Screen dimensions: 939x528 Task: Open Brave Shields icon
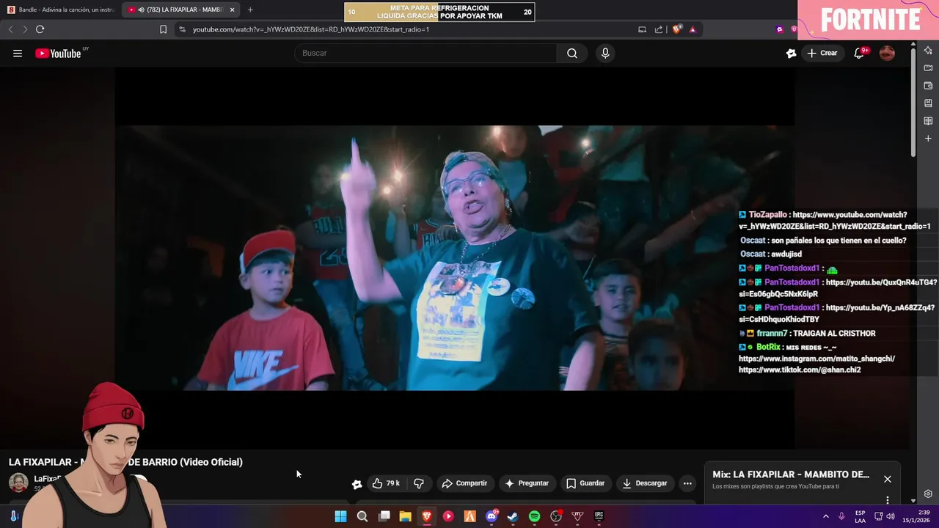pyautogui.click(x=677, y=29)
